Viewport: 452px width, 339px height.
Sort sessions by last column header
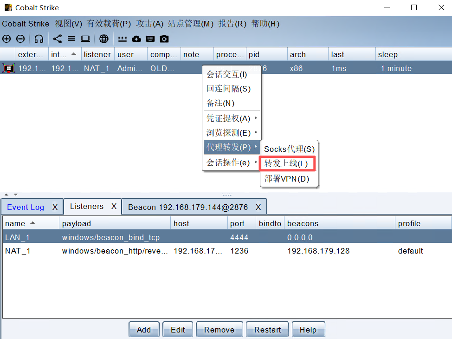352,54
